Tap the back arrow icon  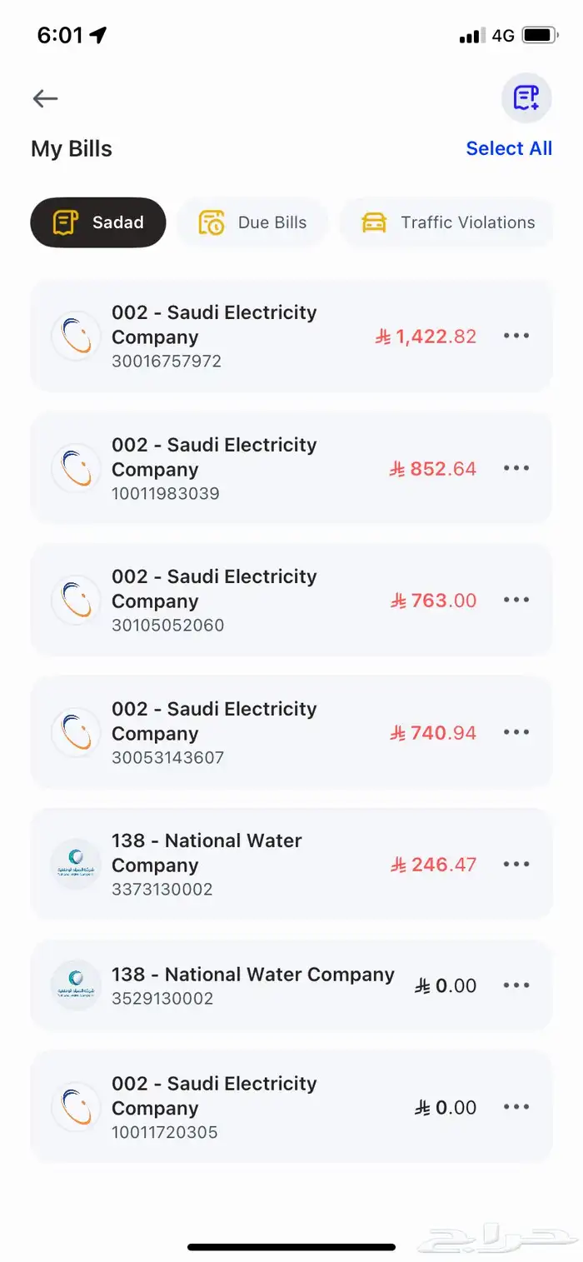pyautogui.click(x=45, y=99)
